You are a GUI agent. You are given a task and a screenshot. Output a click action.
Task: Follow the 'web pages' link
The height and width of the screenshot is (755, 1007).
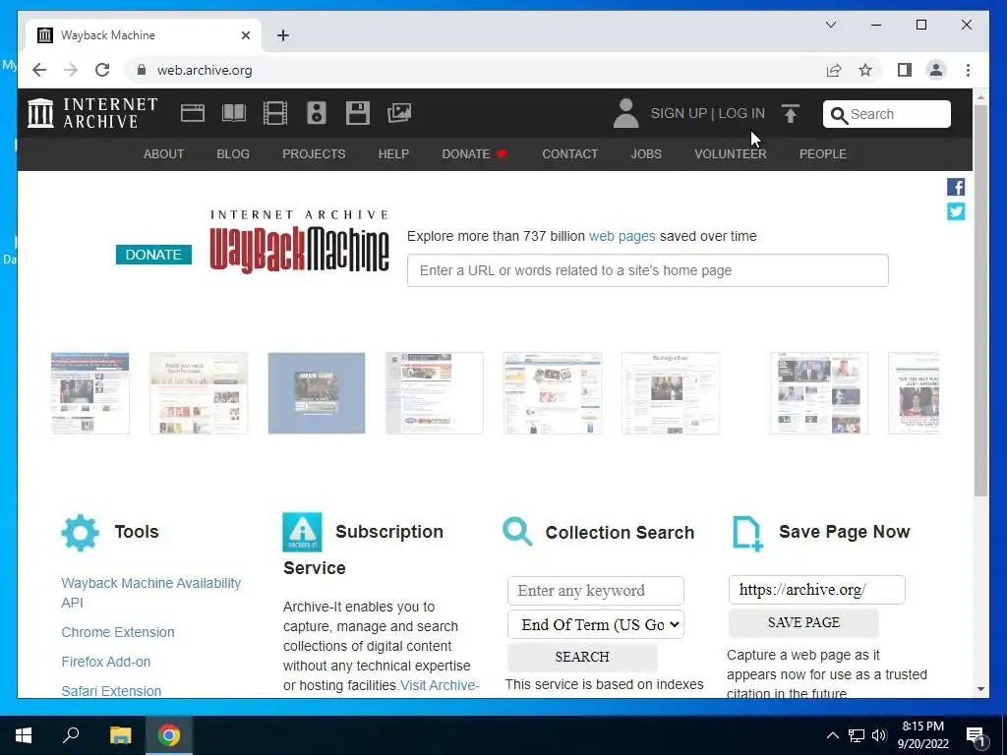(622, 236)
